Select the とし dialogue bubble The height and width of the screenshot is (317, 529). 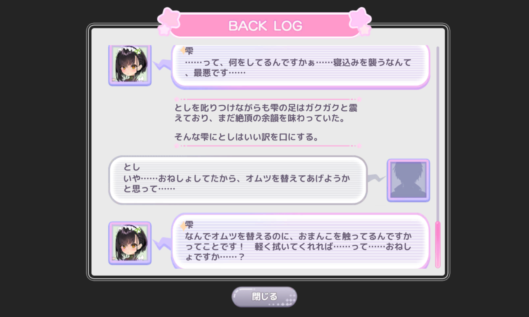238,180
